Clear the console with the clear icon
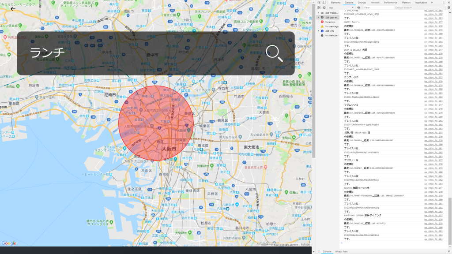The image size is (452, 254). pyautogui.click(x=324, y=8)
